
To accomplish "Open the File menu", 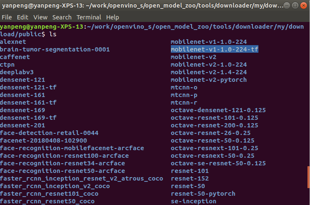I will click(x=7, y=17).
